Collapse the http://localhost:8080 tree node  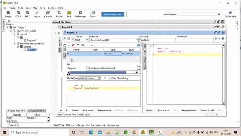11,31
